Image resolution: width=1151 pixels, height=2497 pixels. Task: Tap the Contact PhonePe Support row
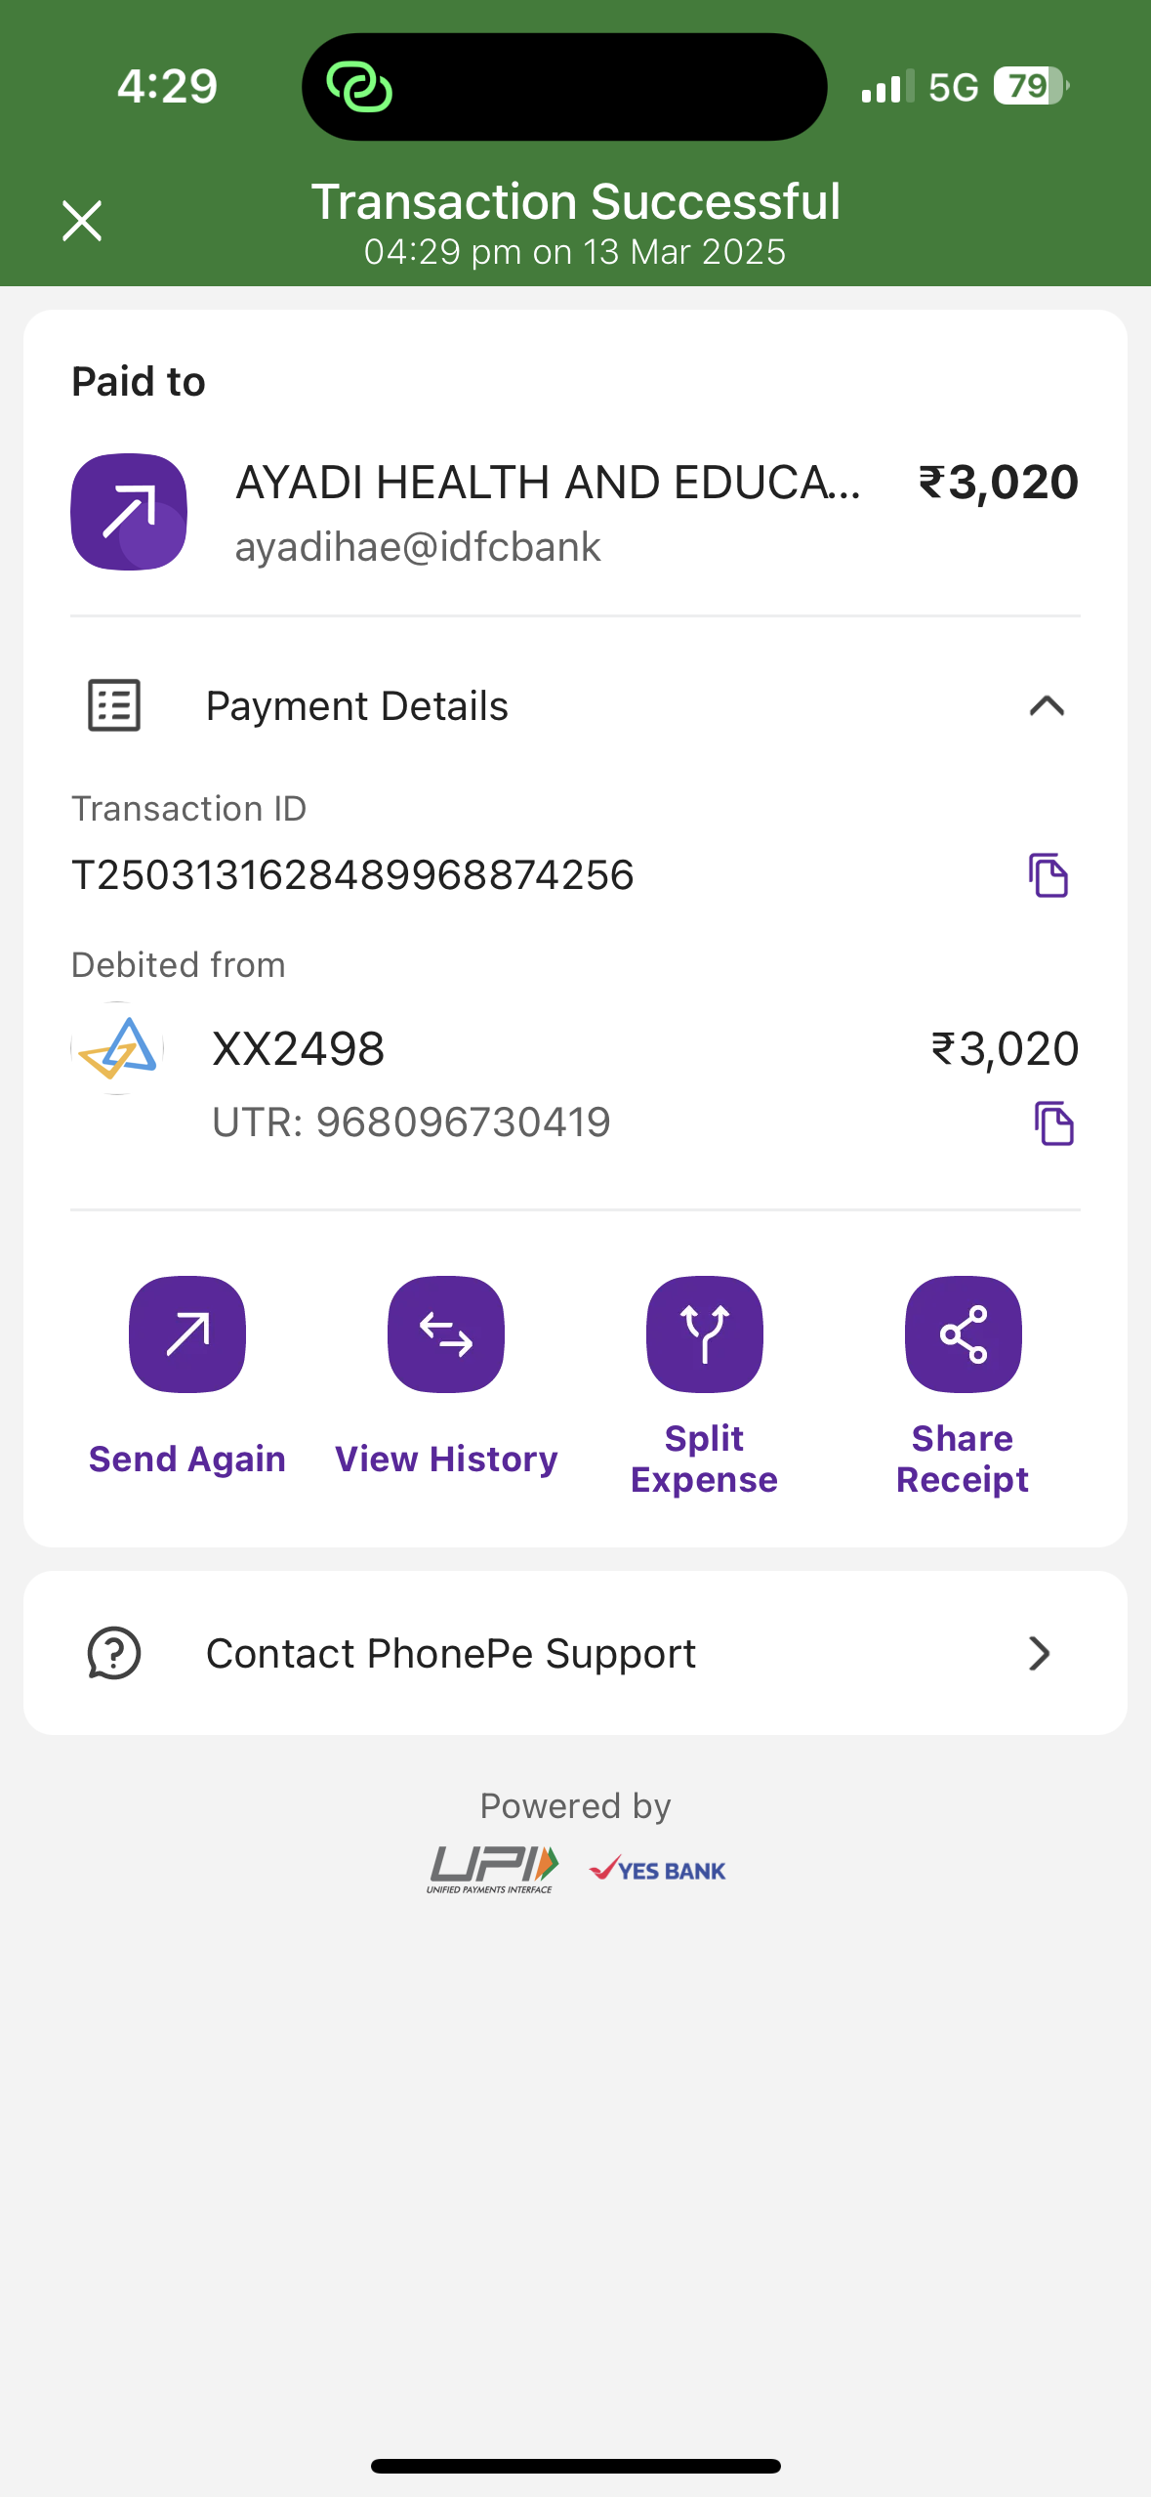575,1653
